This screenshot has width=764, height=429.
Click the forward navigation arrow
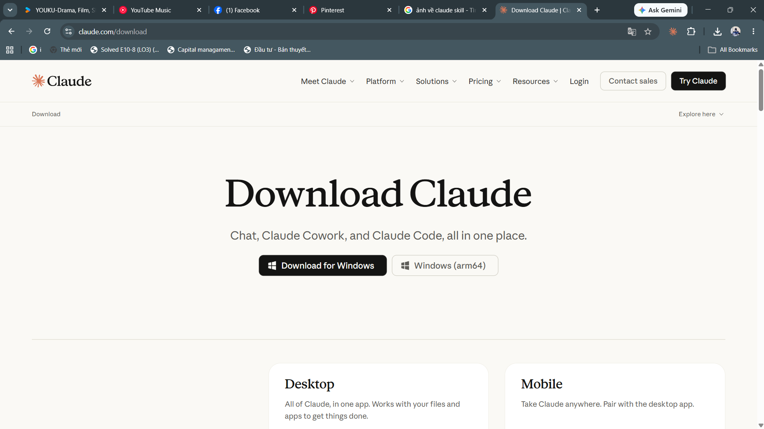(29, 31)
